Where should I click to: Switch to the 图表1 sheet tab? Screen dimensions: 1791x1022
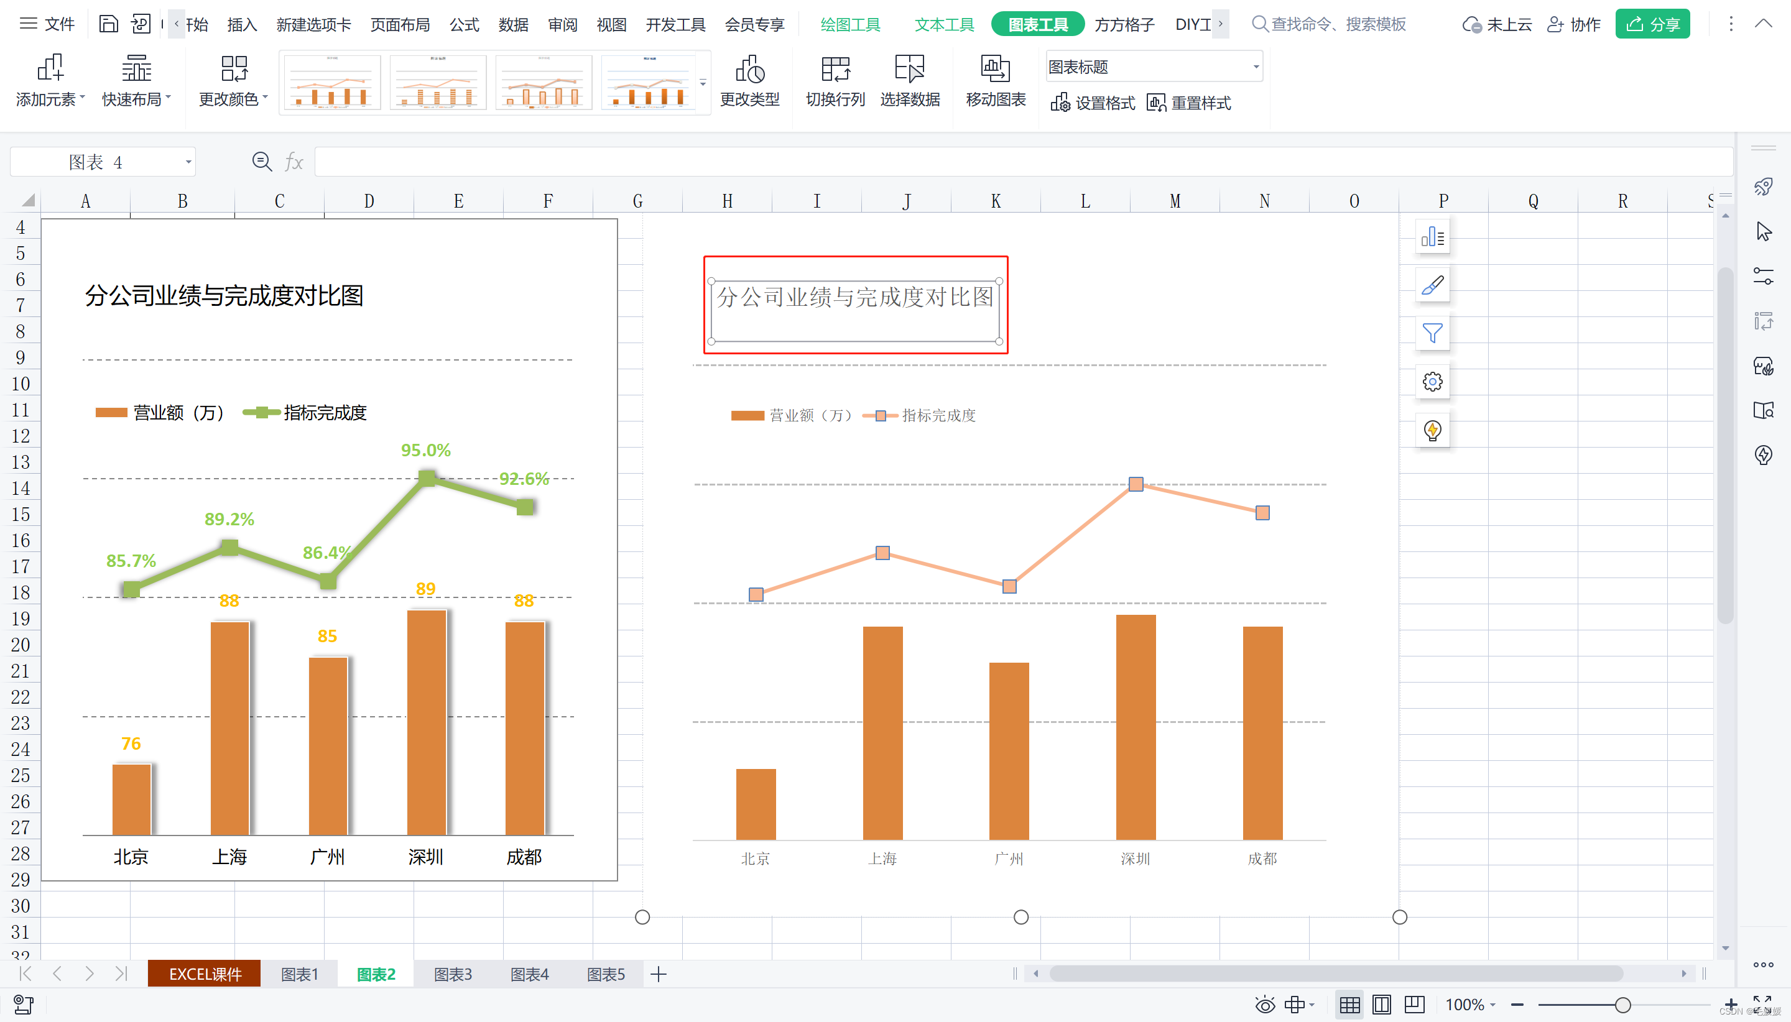point(300,974)
